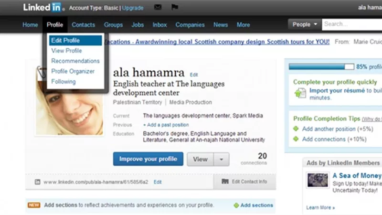The image size is (382, 215).
Task: Click the public profile URL icon
Action: [x=38, y=182]
